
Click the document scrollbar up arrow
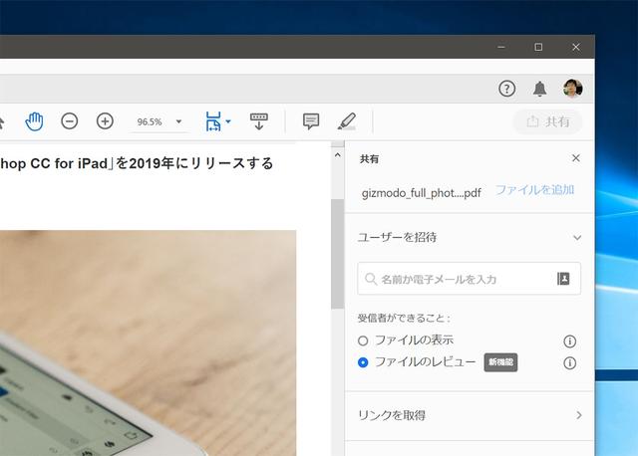click(x=337, y=155)
